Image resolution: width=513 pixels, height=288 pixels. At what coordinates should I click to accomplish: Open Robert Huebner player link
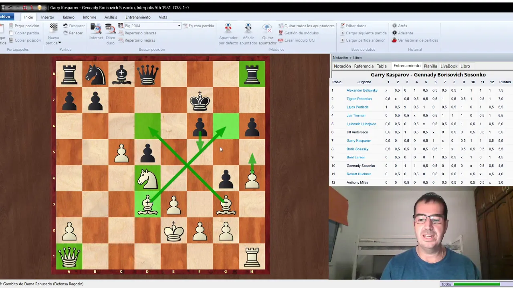(x=359, y=174)
